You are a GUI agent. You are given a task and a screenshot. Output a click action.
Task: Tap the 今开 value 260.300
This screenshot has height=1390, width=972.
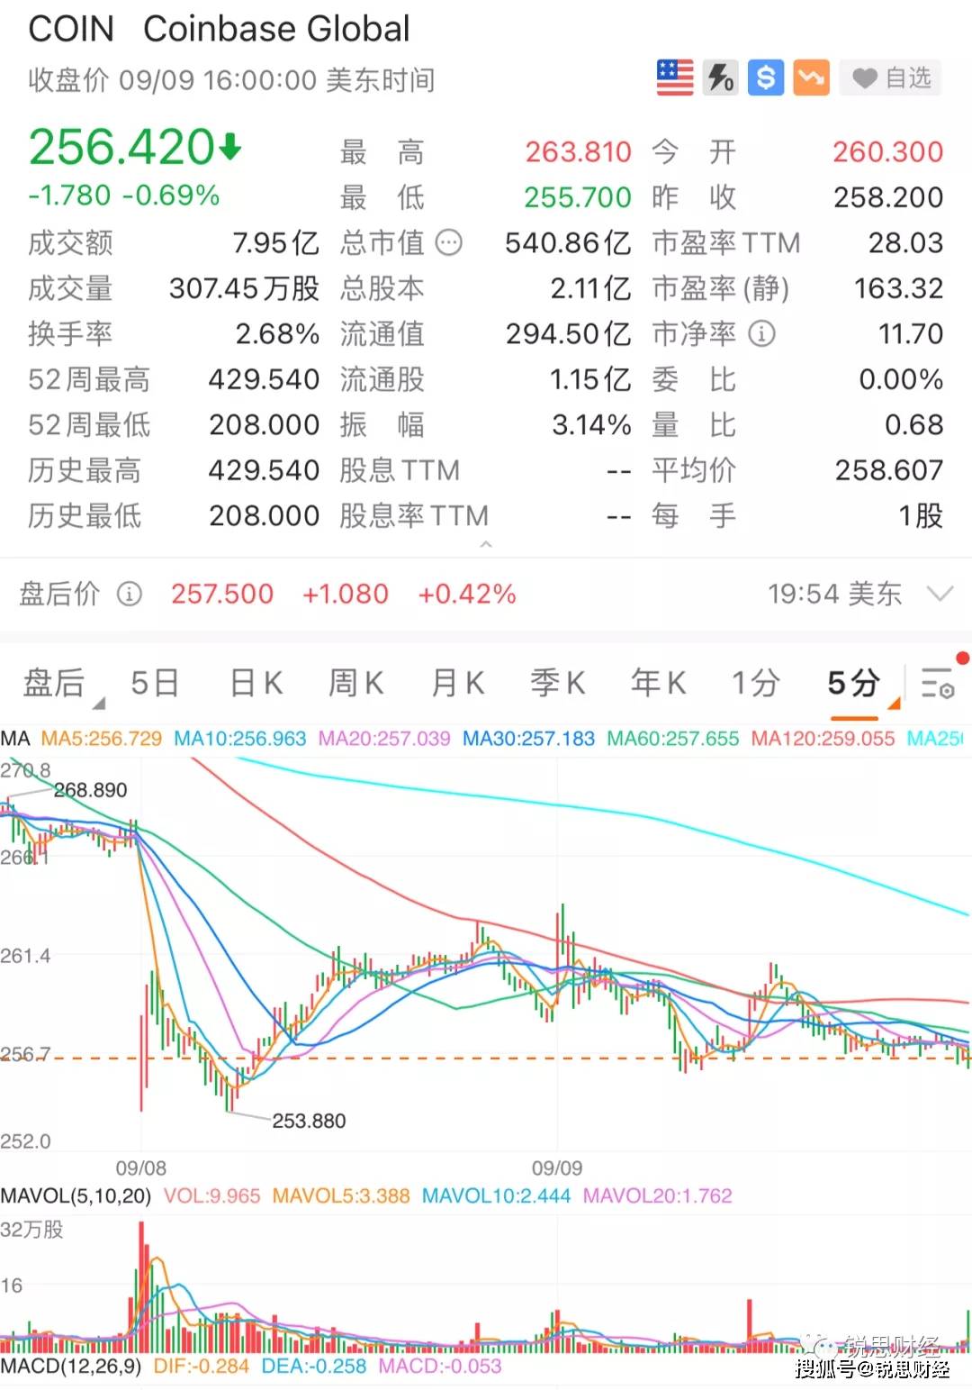[x=887, y=151]
